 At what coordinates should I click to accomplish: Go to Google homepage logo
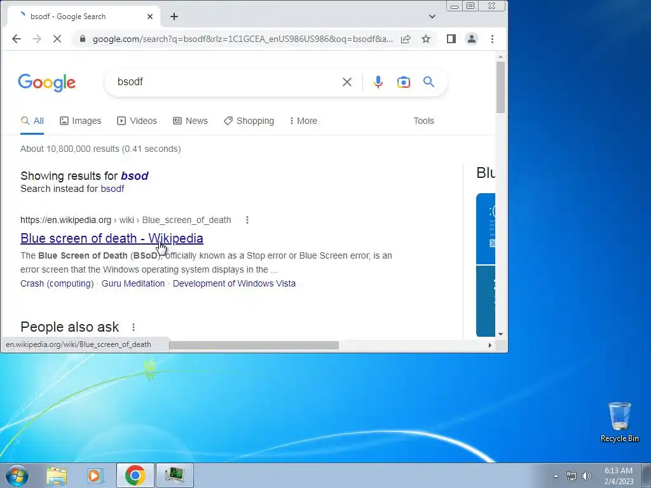coord(47,83)
